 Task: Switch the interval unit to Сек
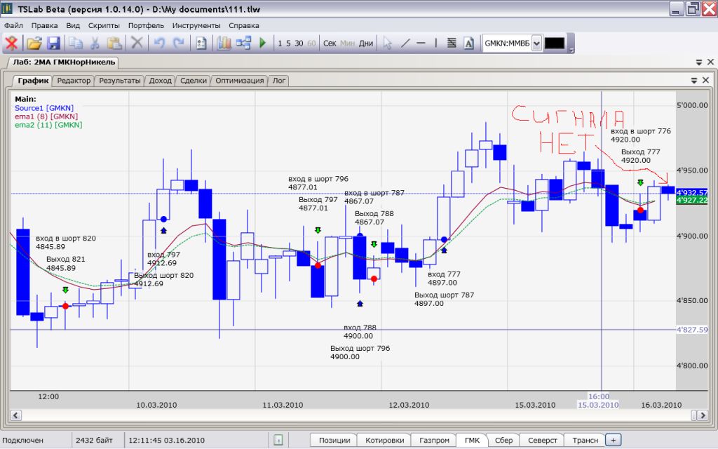click(x=330, y=43)
